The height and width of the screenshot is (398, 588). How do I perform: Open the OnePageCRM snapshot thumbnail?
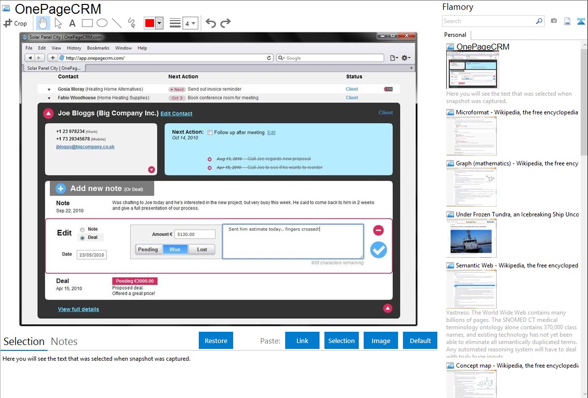473,70
